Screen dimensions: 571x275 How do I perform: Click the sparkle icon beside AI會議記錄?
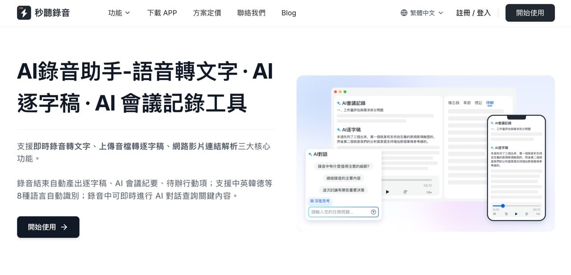pos(338,102)
